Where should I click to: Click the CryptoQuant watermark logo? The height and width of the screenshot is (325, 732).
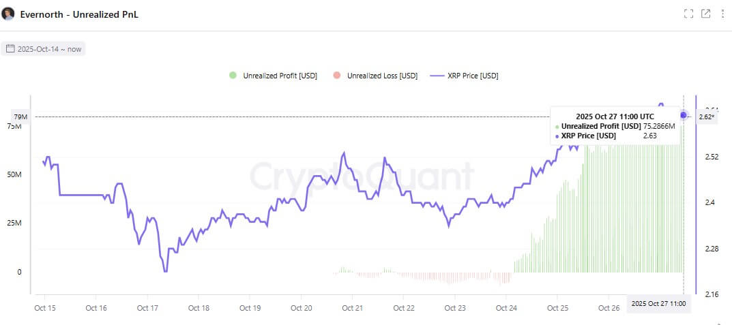click(x=361, y=176)
